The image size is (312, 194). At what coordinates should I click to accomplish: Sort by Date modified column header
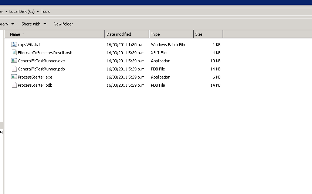pos(127,34)
